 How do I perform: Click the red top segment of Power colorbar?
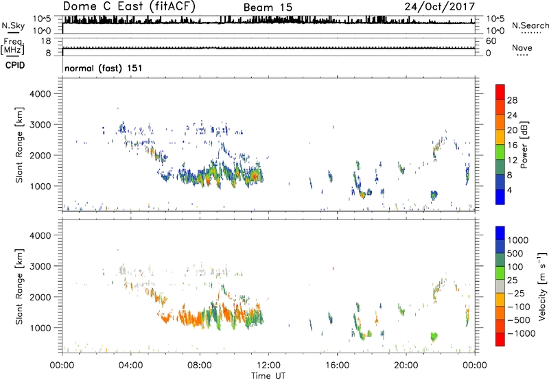point(500,92)
